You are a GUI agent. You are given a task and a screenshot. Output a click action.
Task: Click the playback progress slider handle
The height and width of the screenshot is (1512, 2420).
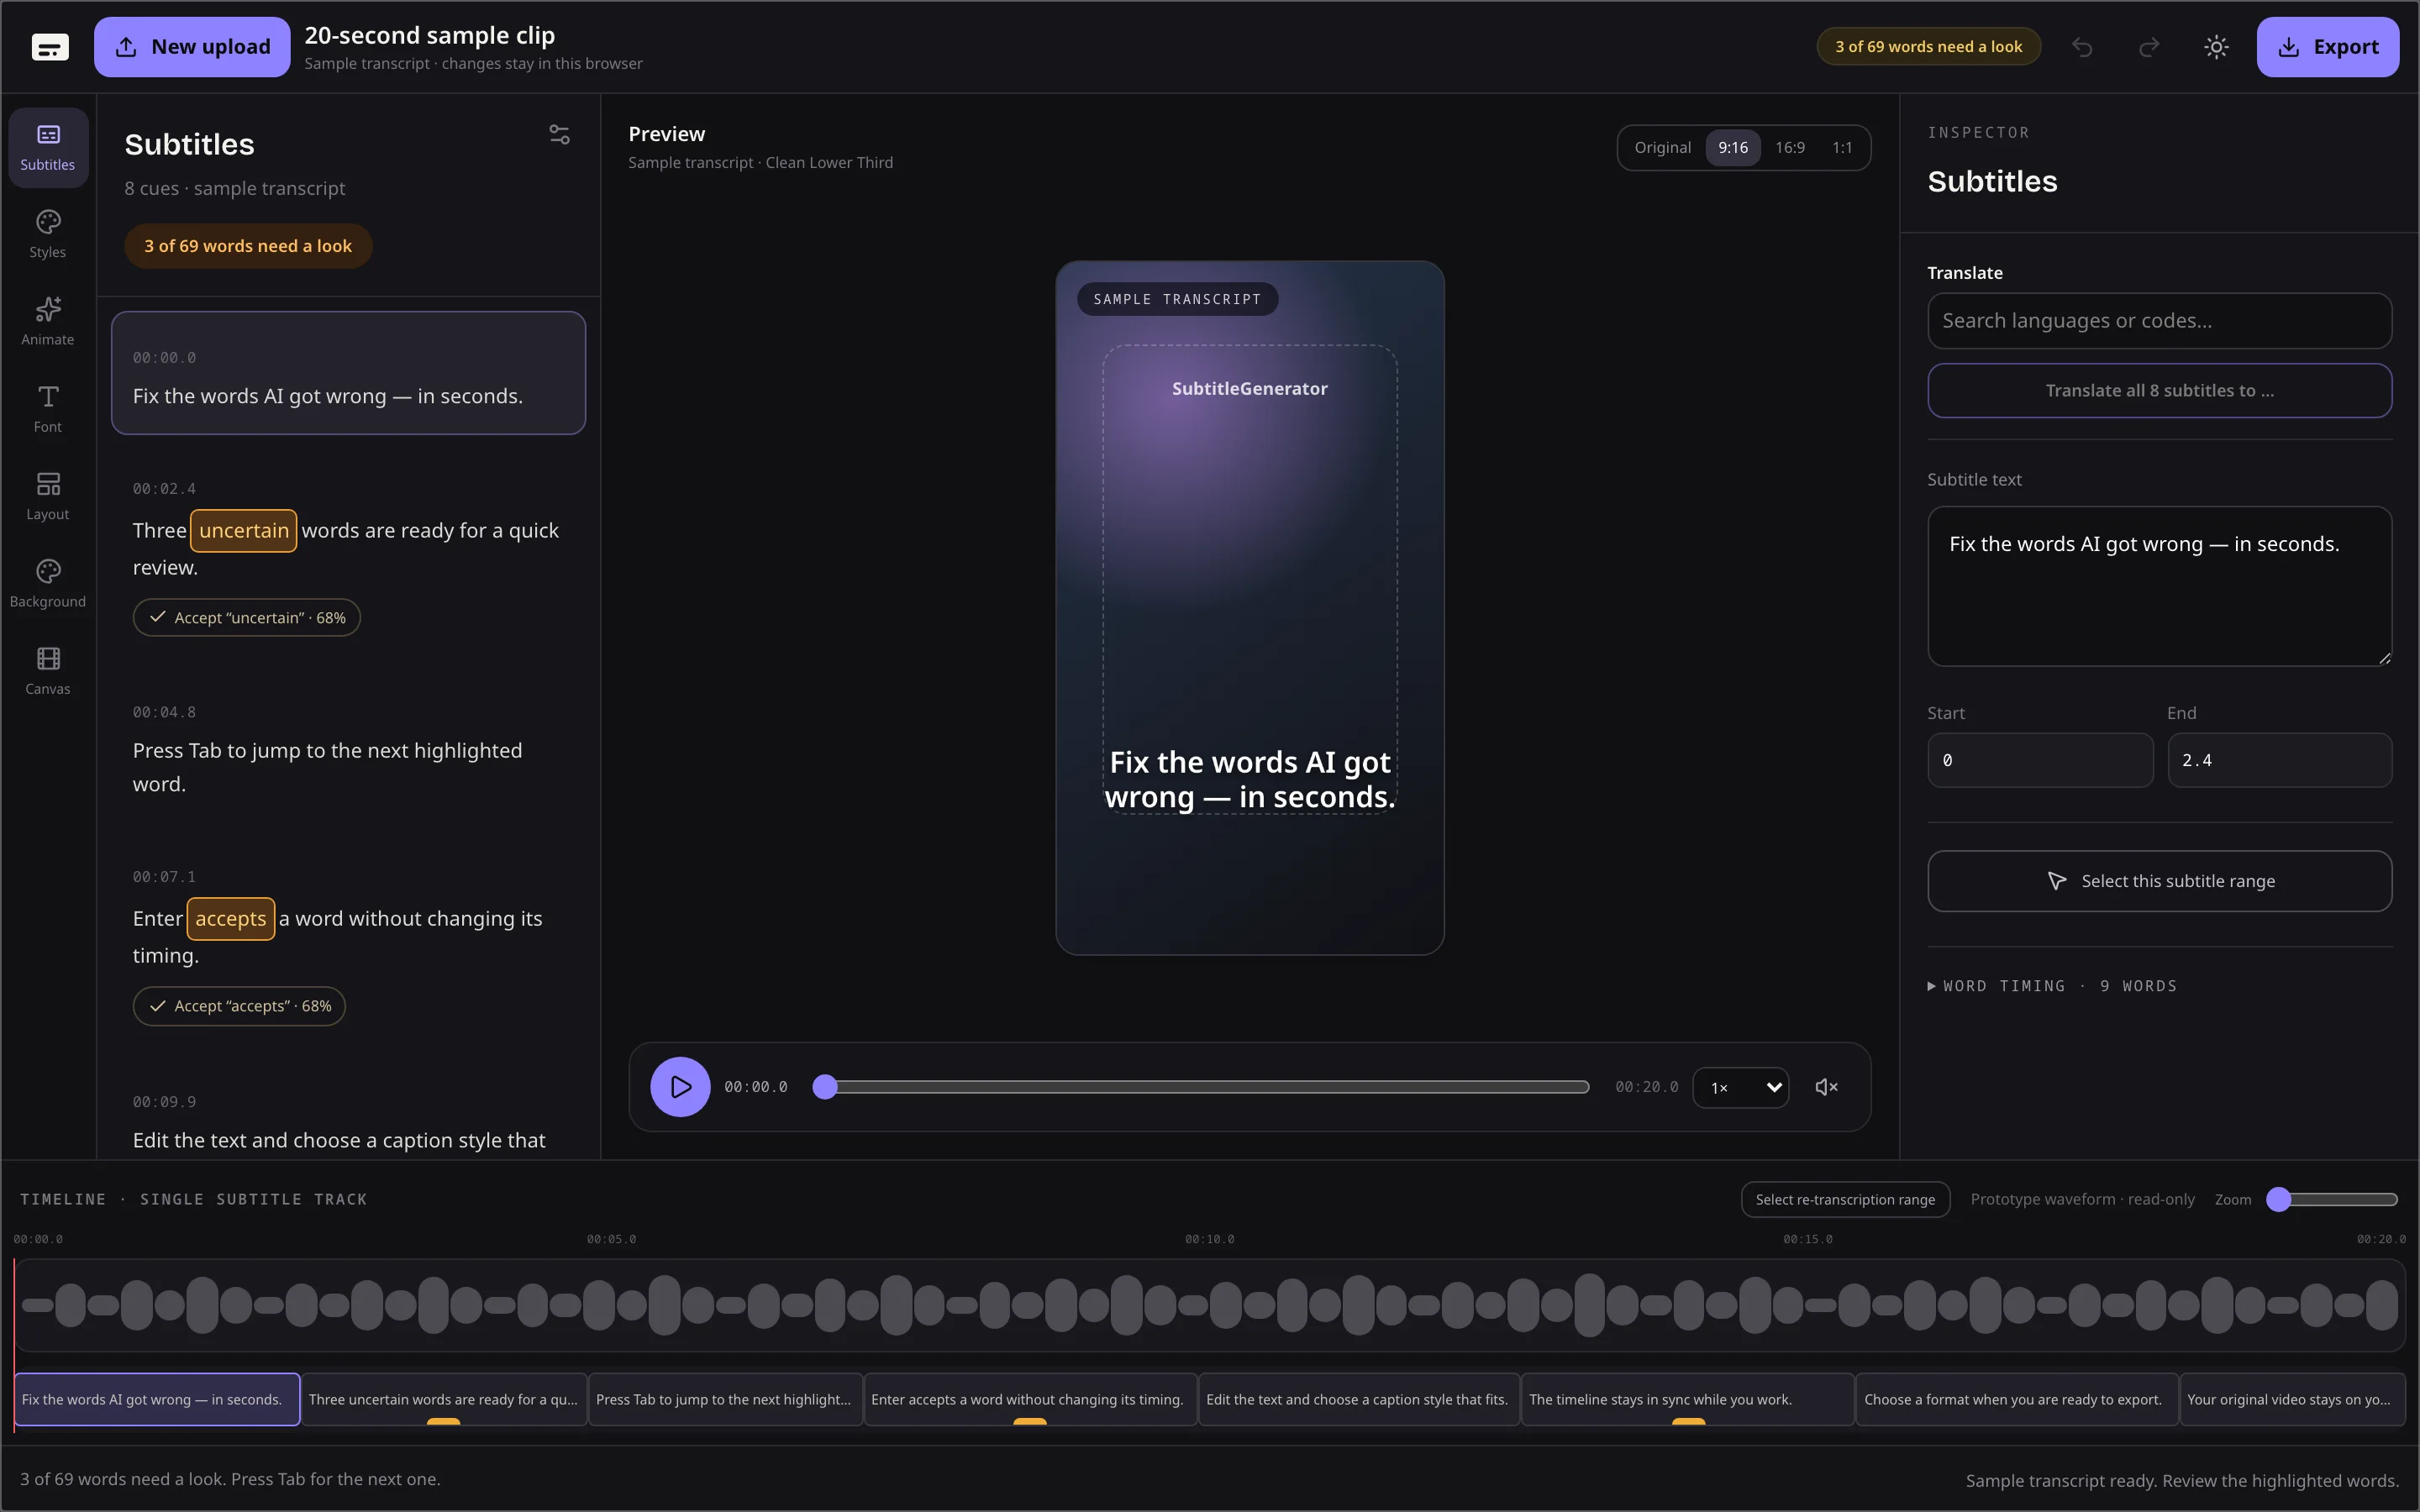point(824,1087)
